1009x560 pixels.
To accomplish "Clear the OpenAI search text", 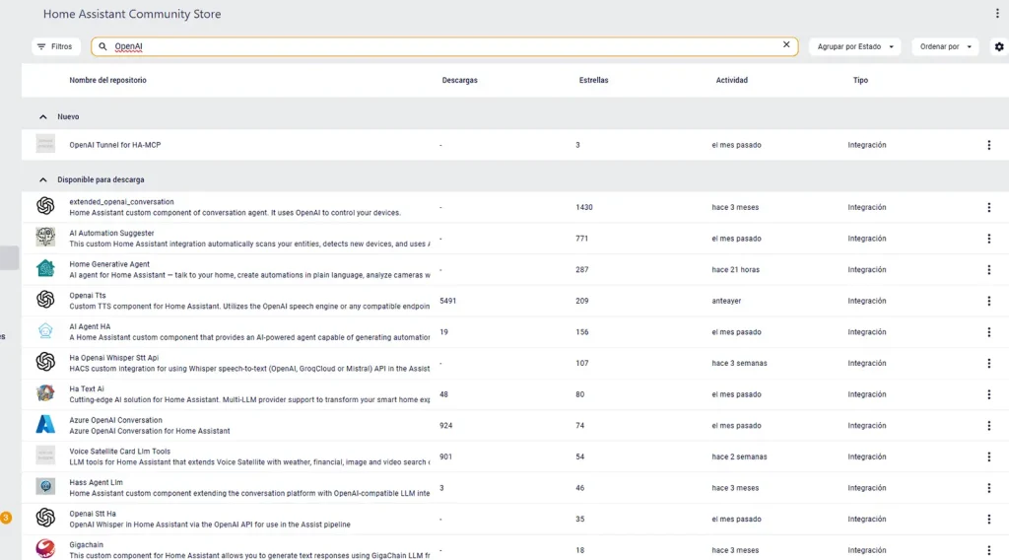I will click(785, 45).
